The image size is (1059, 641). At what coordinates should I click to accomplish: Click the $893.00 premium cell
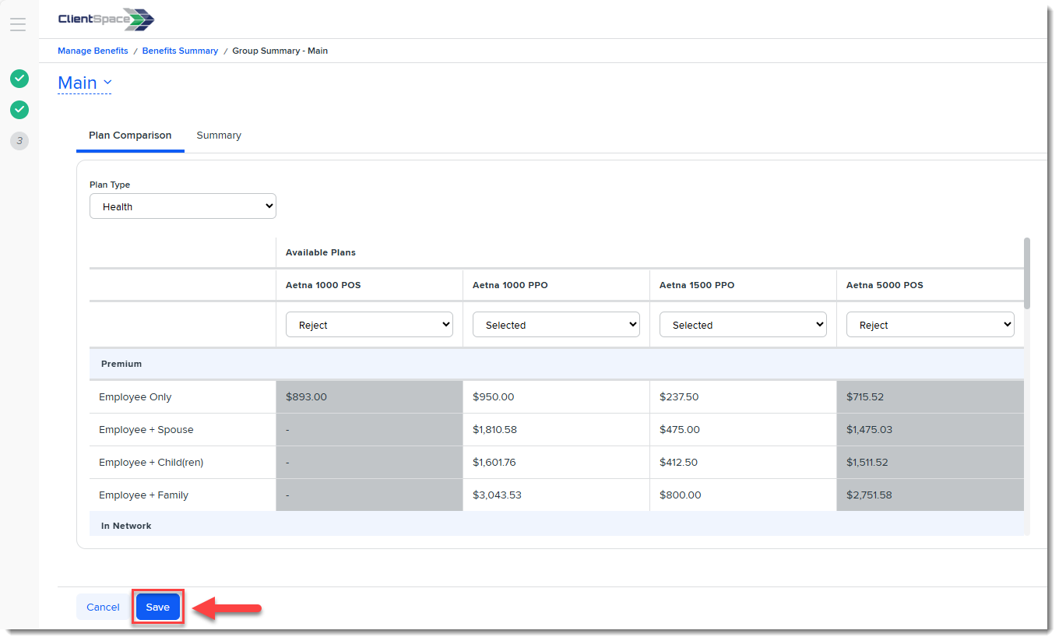pyautogui.click(x=369, y=397)
